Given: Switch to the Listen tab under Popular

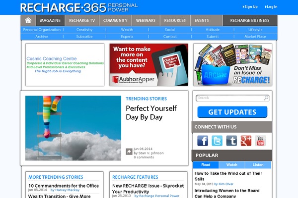Looking at the screenshot, I should coord(258,165).
